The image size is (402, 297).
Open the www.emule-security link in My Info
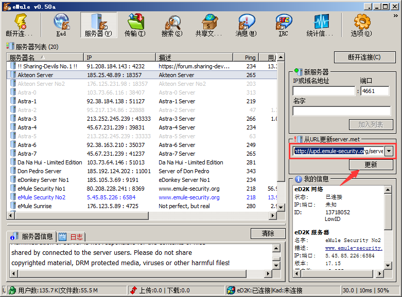coord(353,248)
